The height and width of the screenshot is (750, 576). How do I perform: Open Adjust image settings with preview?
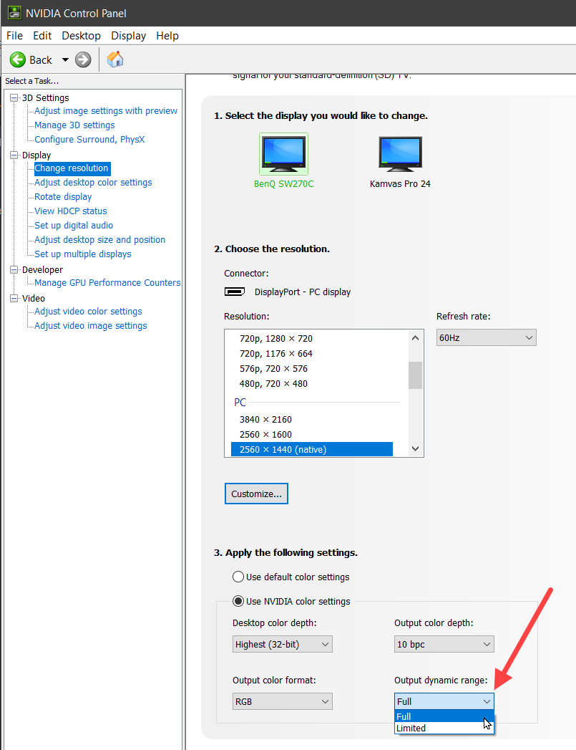[x=106, y=111]
